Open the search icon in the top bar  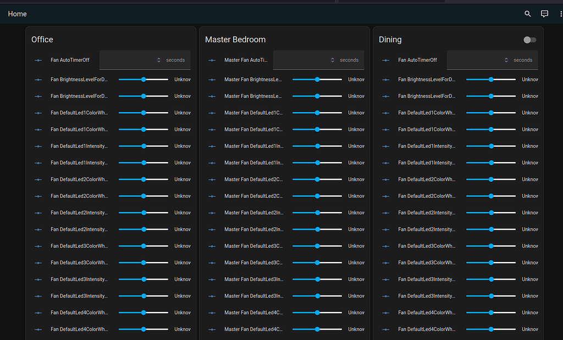(x=527, y=14)
